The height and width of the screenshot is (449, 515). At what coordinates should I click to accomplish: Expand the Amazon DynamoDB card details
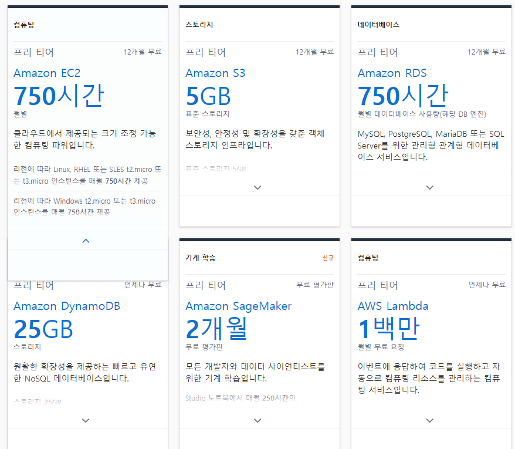(86, 420)
